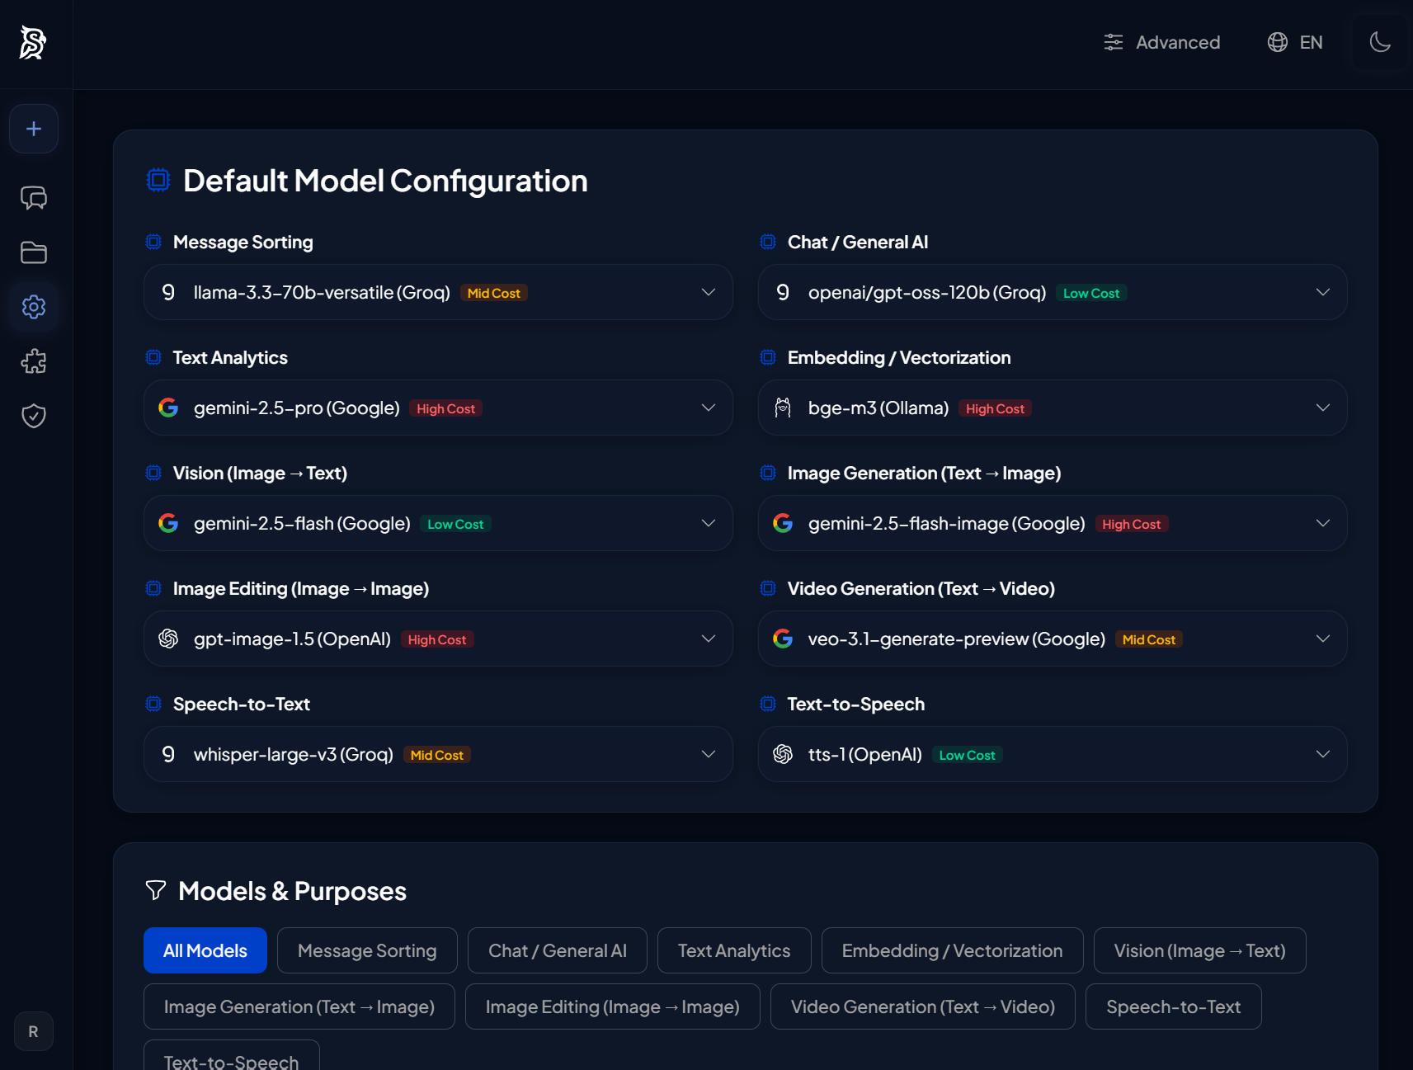The width and height of the screenshot is (1413, 1070).
Task: Click the High Cost badge on gemini-2.5-pro
Action: pos(446,408)
